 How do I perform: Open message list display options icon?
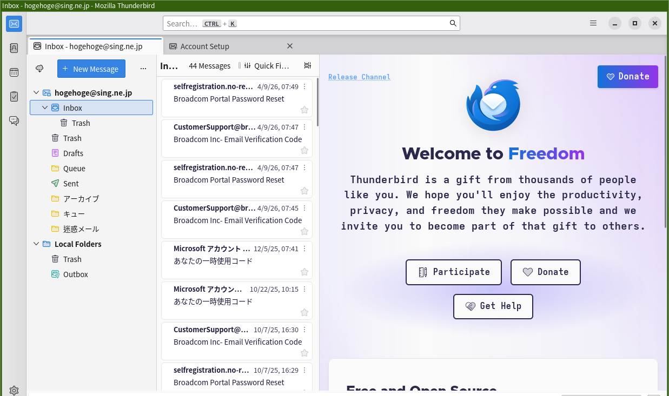click(x=308, y=65)
